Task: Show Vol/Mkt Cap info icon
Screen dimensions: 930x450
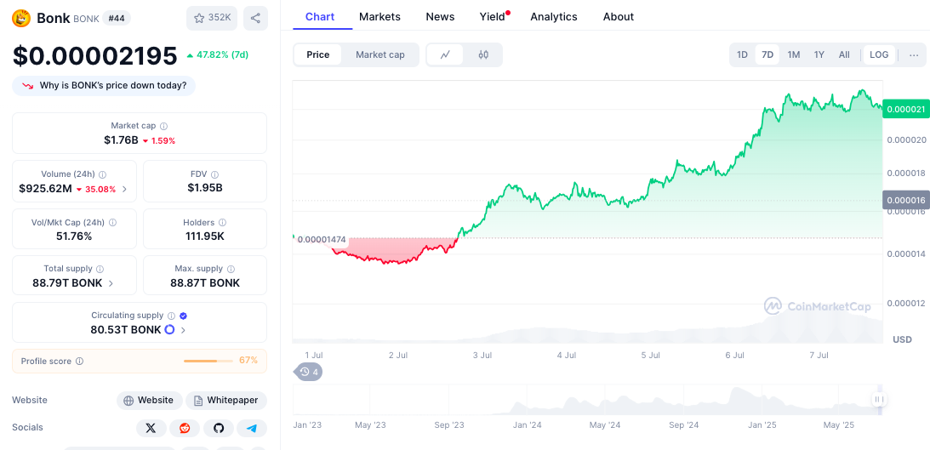Action: [112, 223]
